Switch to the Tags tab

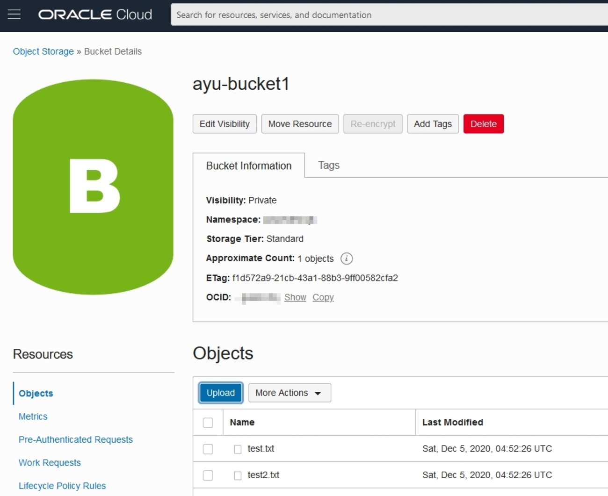[329, 165]
